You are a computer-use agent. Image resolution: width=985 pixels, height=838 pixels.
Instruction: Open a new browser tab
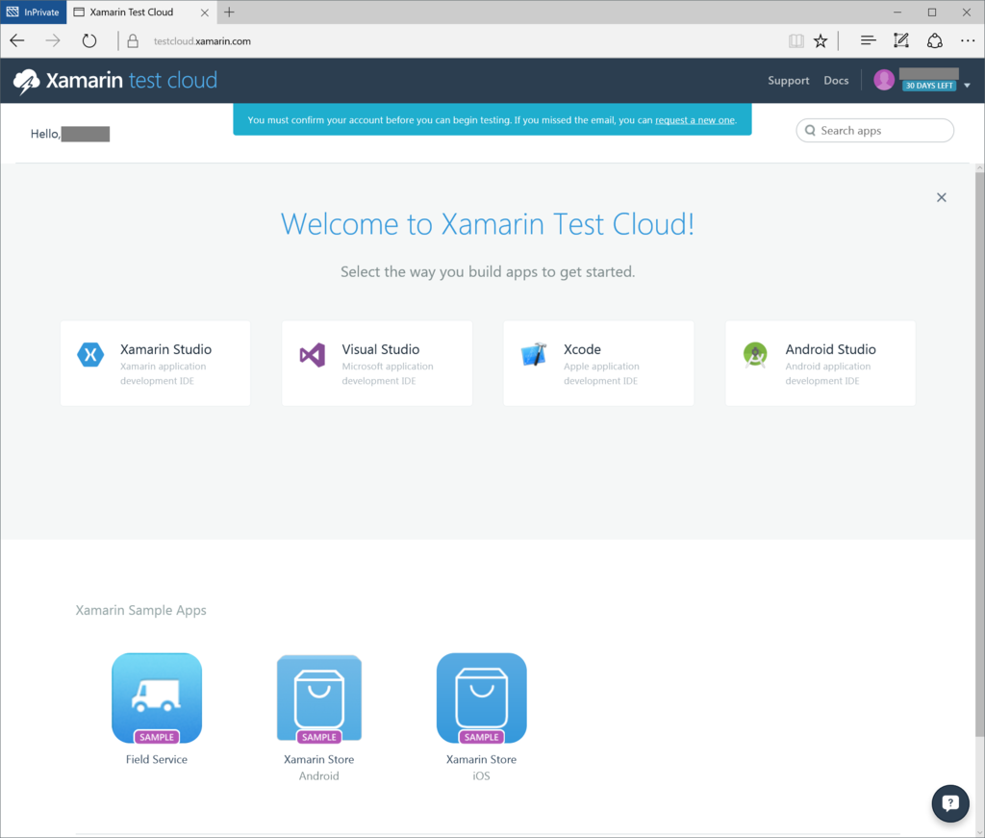pos(229,12)
